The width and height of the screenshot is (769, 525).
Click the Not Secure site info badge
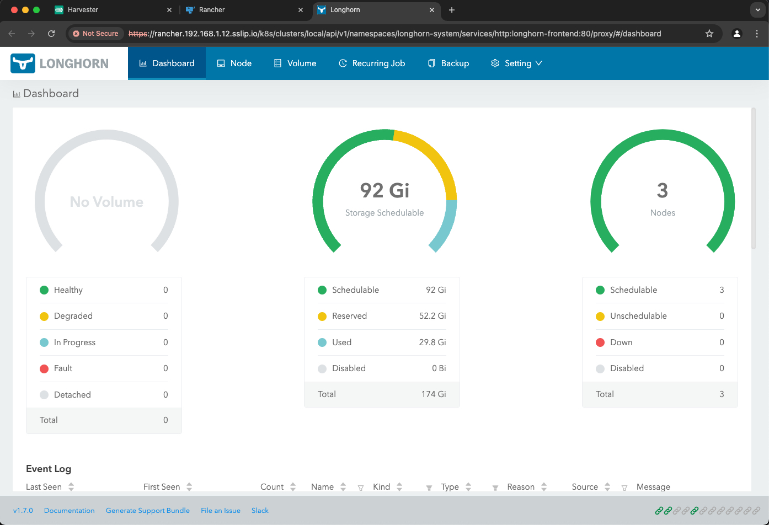pos(96,34)
